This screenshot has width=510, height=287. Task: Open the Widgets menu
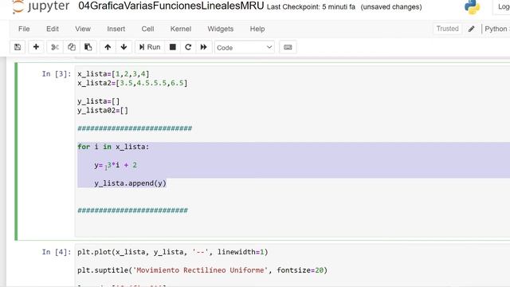pos(221,29)
